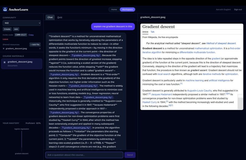This screenshot has height=160, width=246.
Task: Click the Send button
Action: point(130,155)
